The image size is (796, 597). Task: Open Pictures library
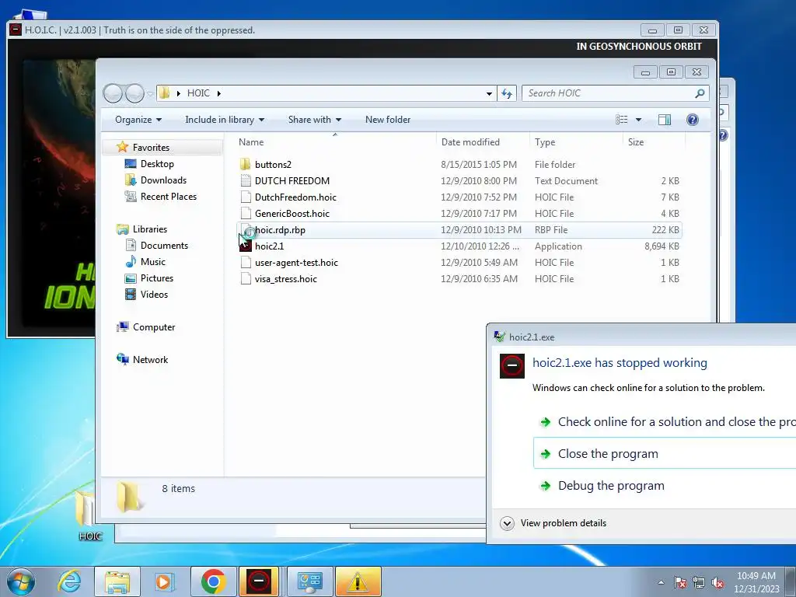[157, 278]
